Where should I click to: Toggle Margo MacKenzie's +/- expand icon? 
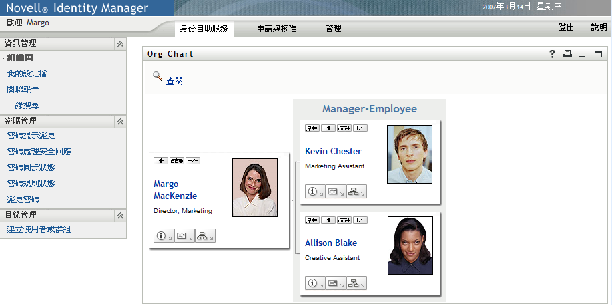193,160
